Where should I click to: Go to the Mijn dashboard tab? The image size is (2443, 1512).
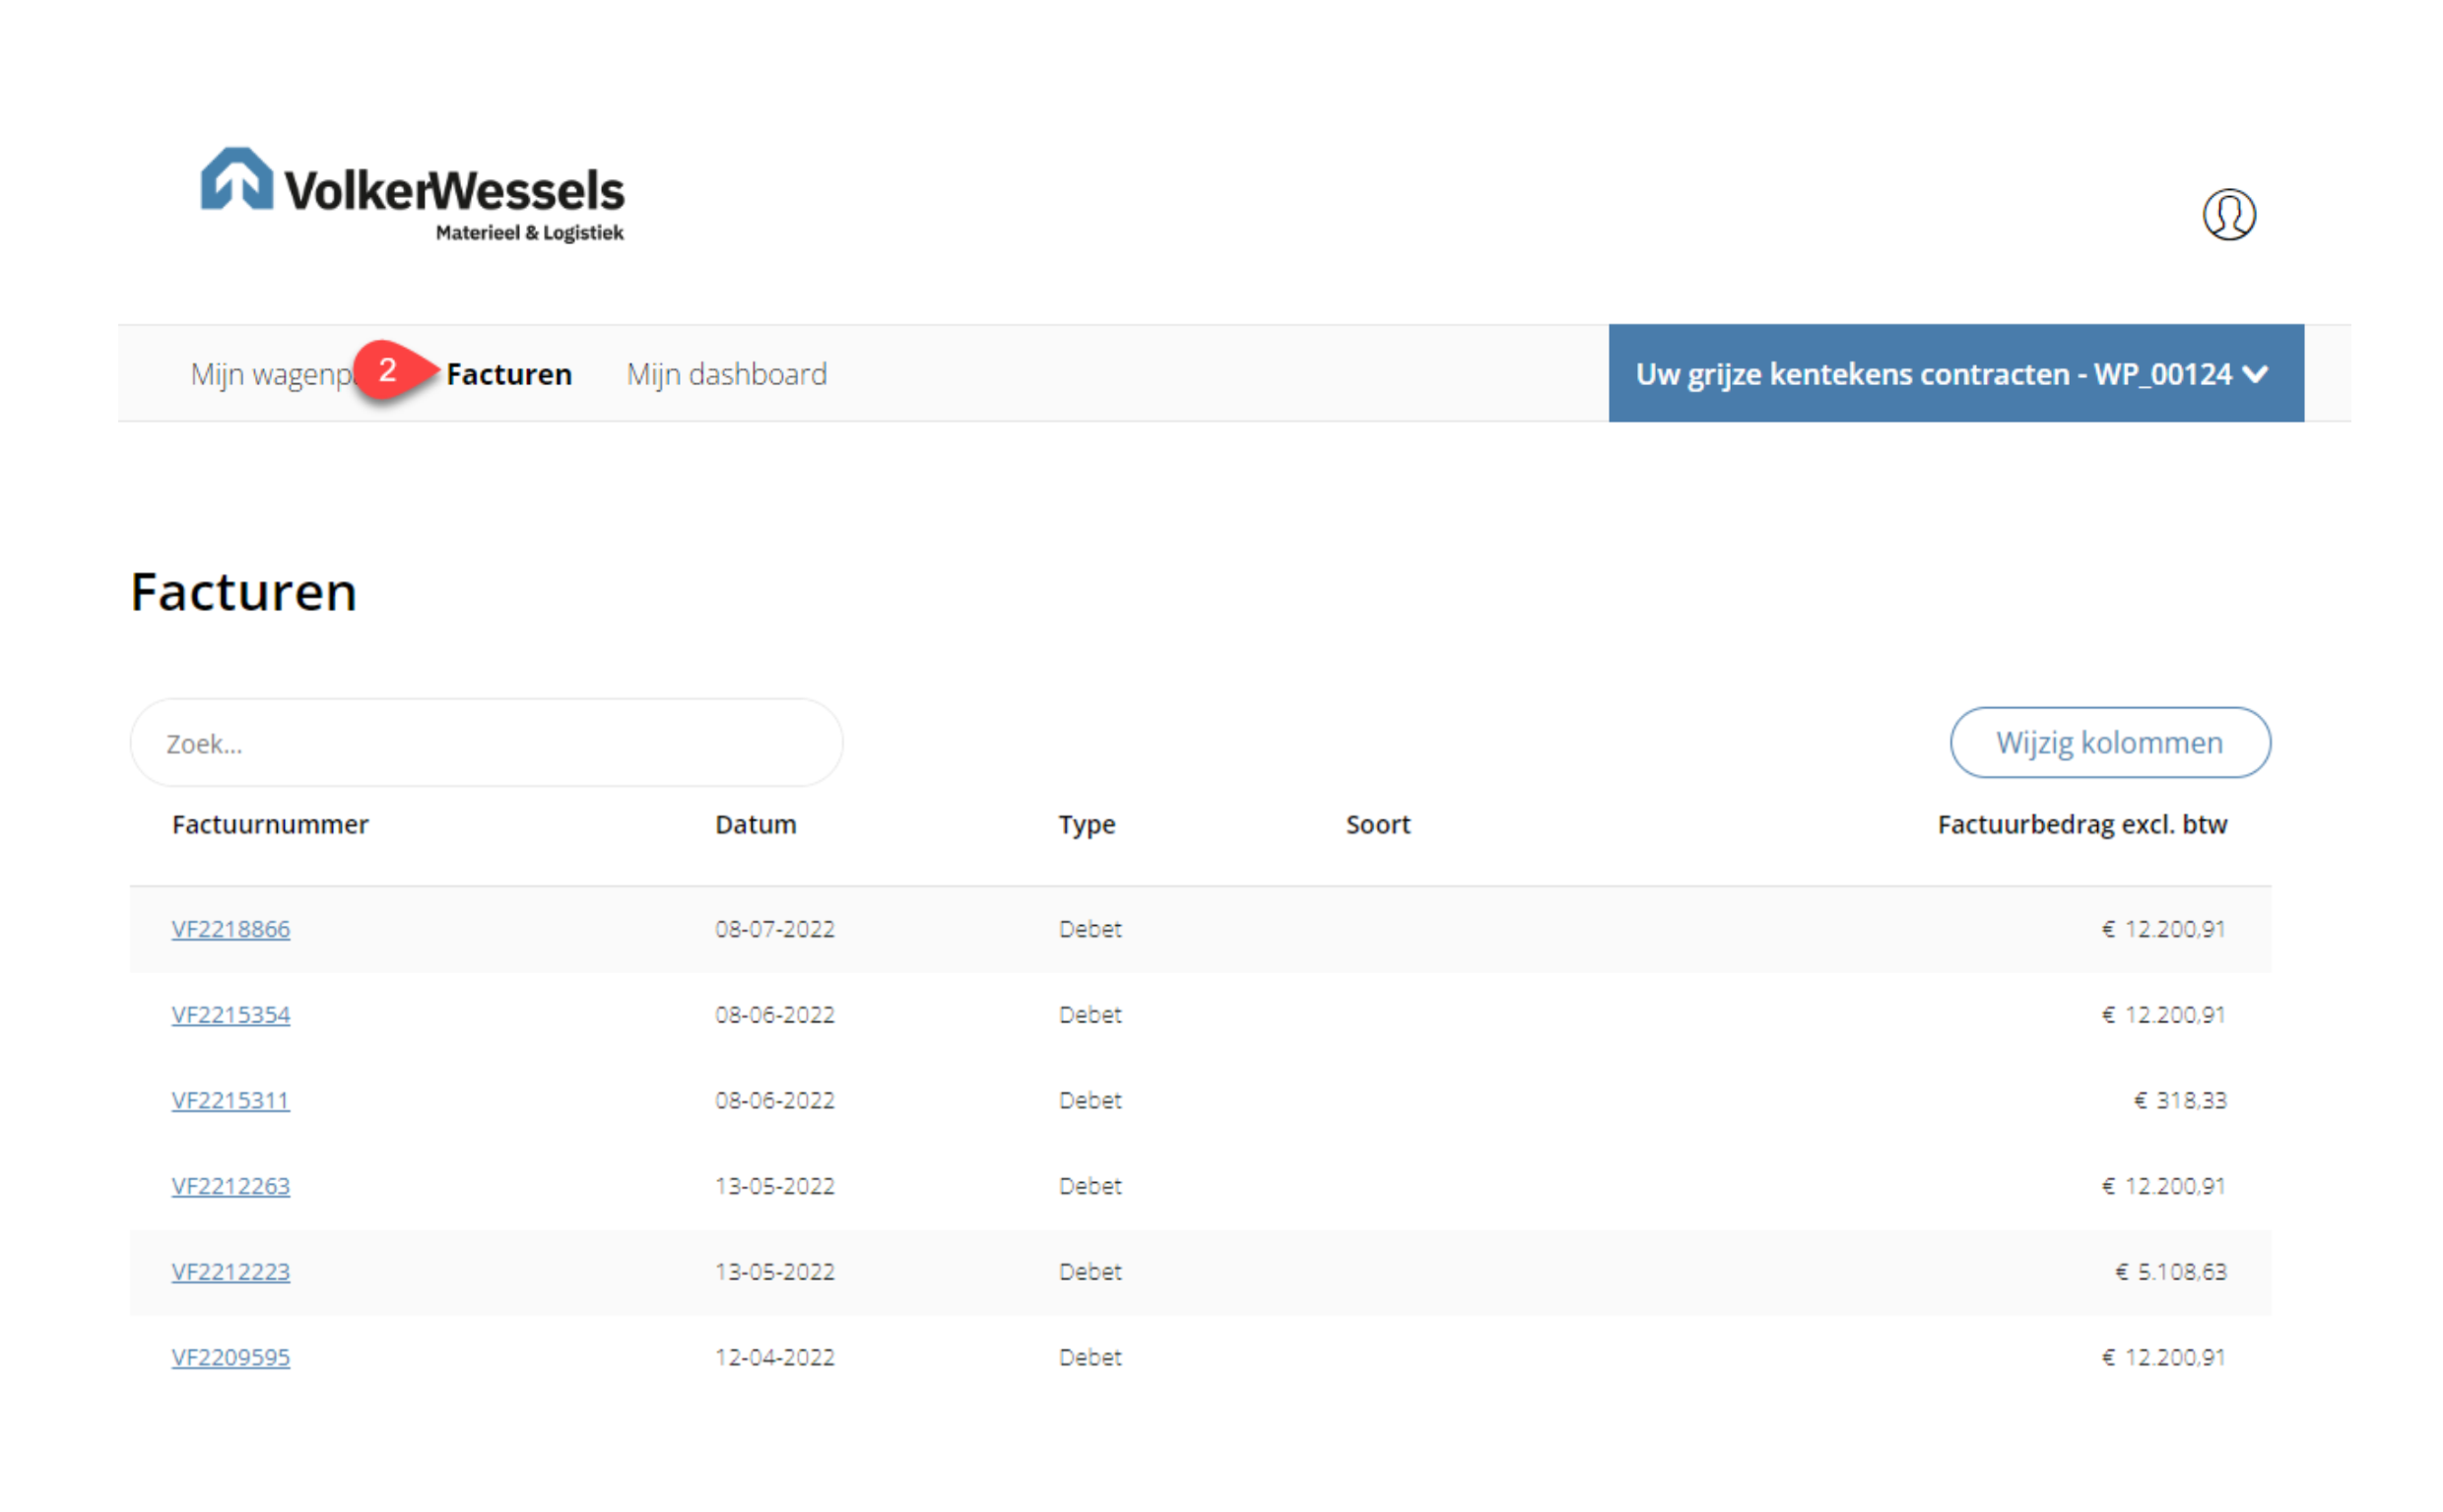click(x=726, y=374)
